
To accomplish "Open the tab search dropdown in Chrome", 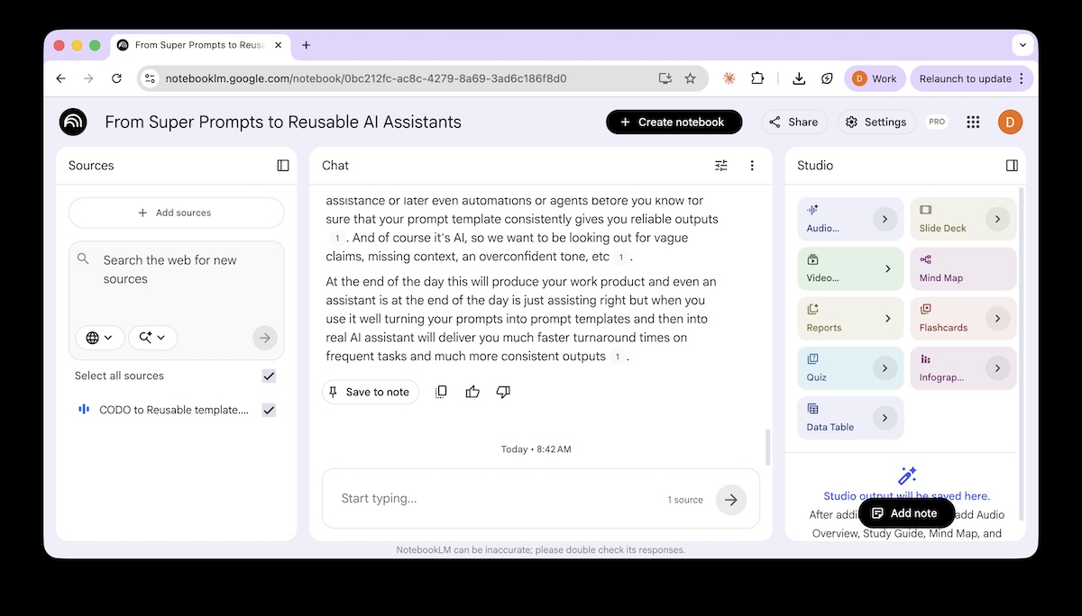I will coord(1022,45).
